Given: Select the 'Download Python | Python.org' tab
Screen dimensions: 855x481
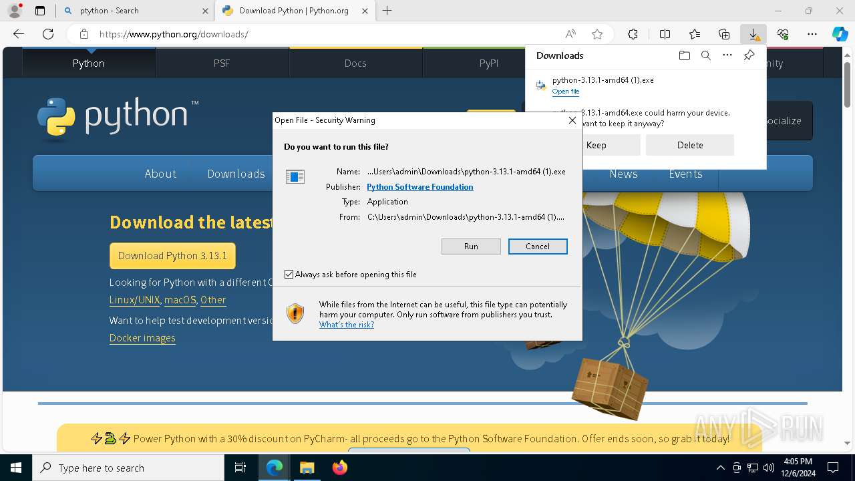Looking at the screenshot, I should [294, 11].
